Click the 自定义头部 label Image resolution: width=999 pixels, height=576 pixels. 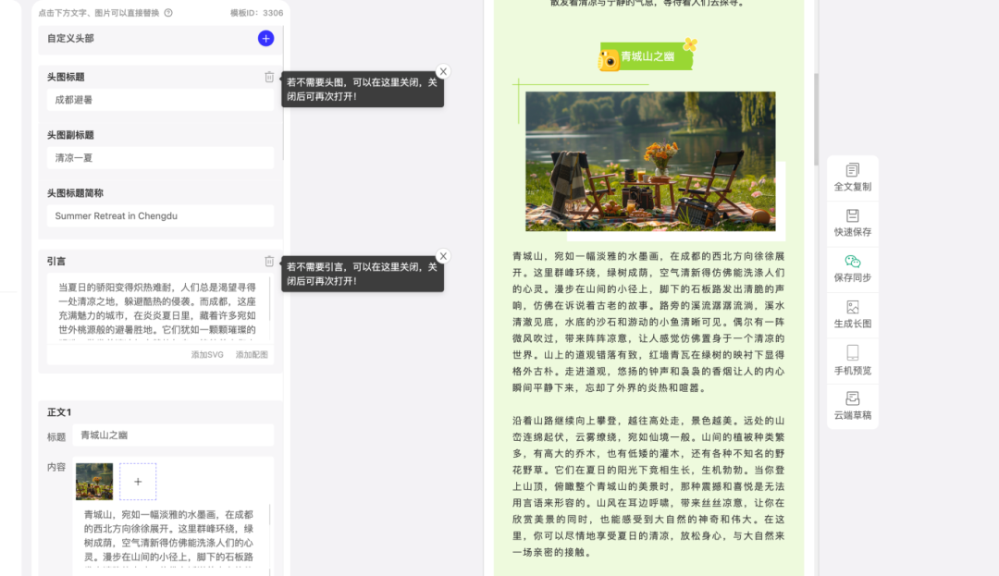coord(70,38)
